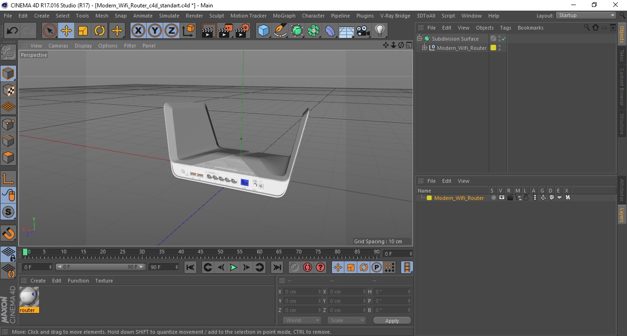Activate the Scale tool

(x=83, y=31)
